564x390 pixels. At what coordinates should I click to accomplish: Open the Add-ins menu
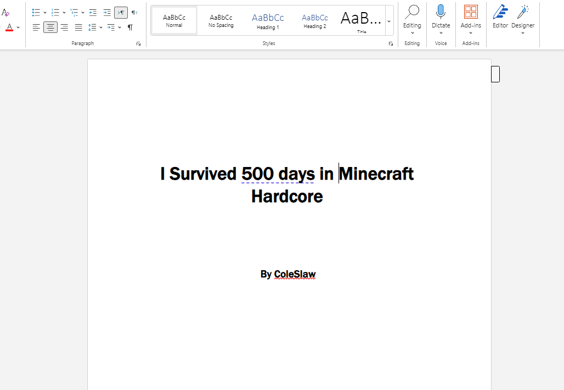tap(471, 20)
